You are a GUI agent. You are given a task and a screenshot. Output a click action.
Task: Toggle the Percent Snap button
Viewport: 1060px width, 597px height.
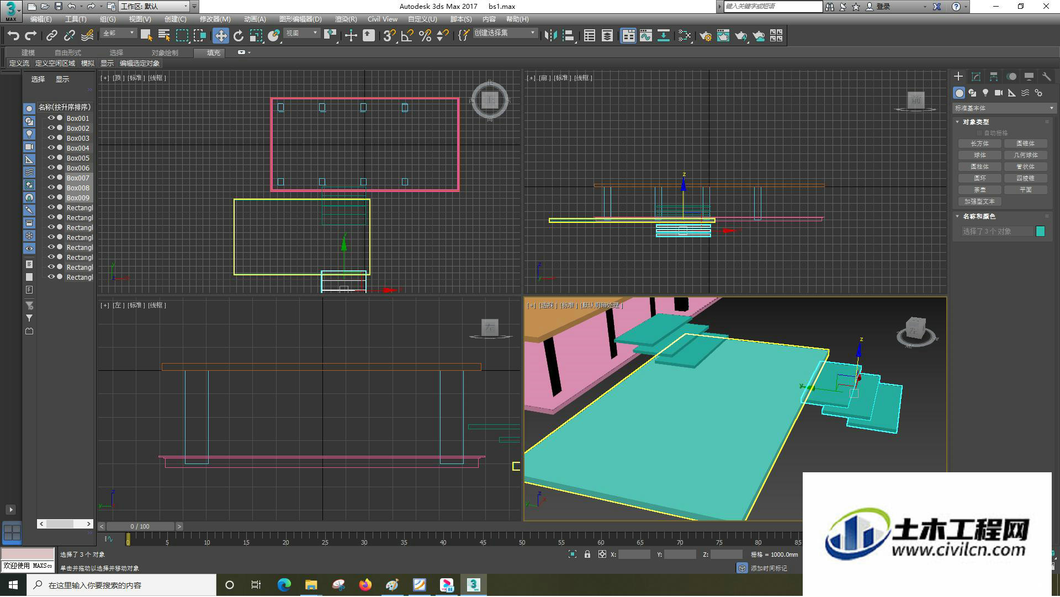425,36
